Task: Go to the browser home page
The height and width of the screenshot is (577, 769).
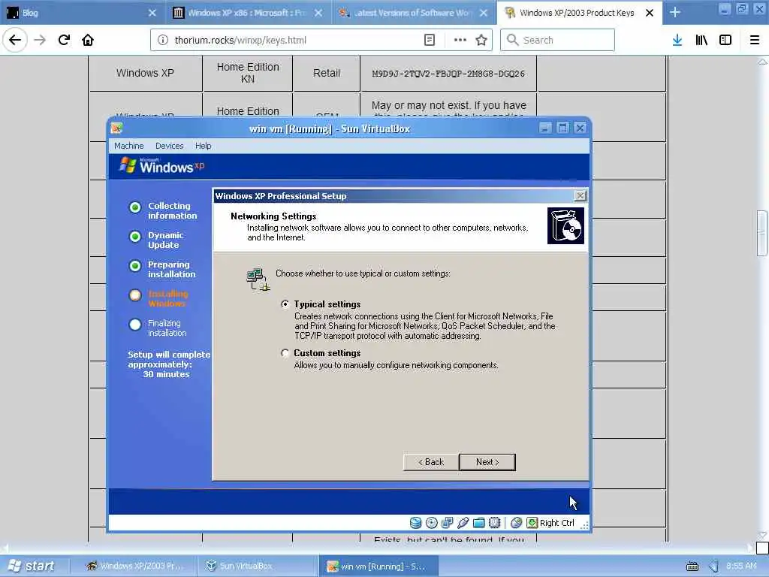Action: [x=88, y=40]
